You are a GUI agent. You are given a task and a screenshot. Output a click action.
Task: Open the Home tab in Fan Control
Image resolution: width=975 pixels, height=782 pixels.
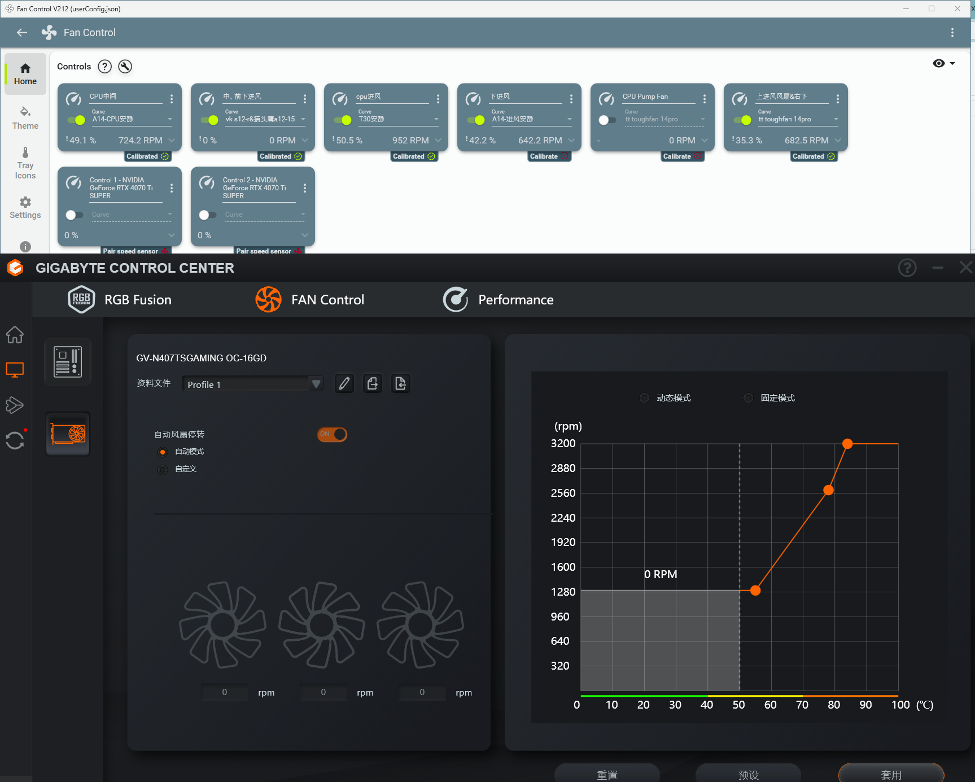coord(25,74)
